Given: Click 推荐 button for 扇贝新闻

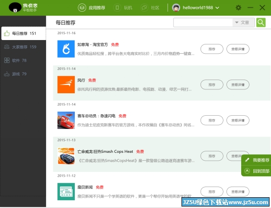Looking at the screenshot, I should click(x=212, y=191).
